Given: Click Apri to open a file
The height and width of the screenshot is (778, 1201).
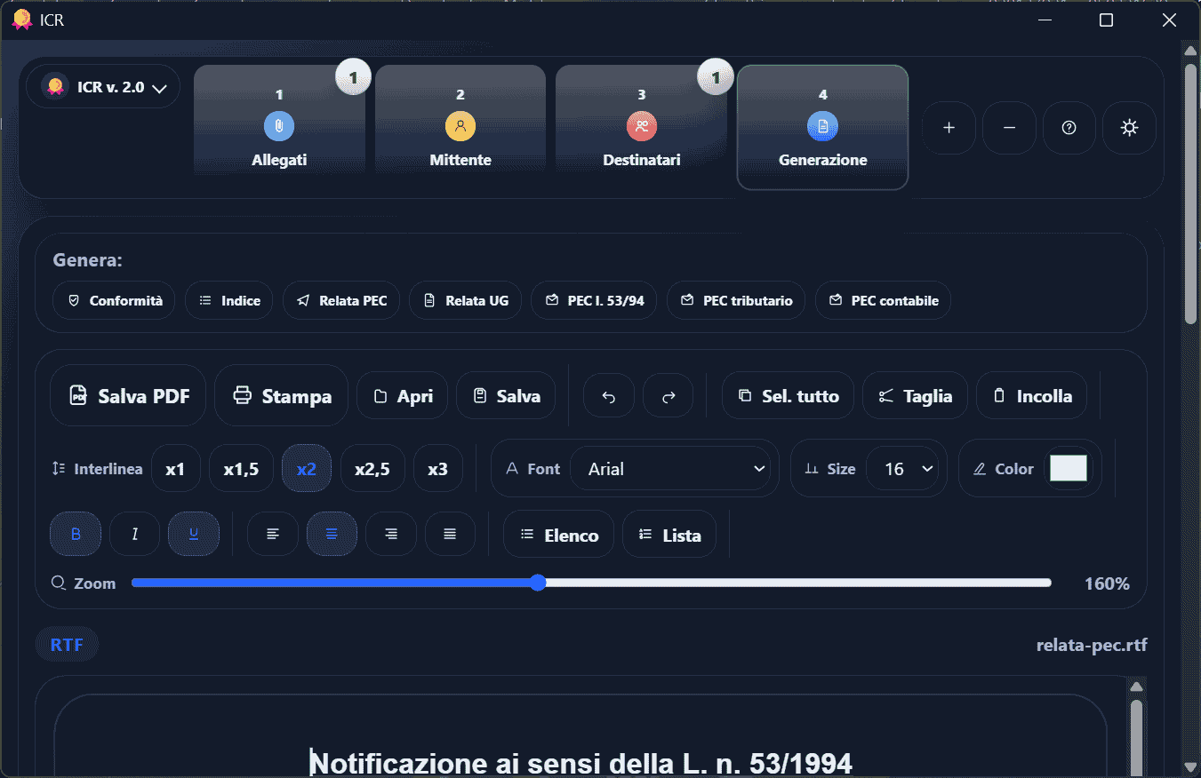Looking at the screenshot, I should point(403,396).
